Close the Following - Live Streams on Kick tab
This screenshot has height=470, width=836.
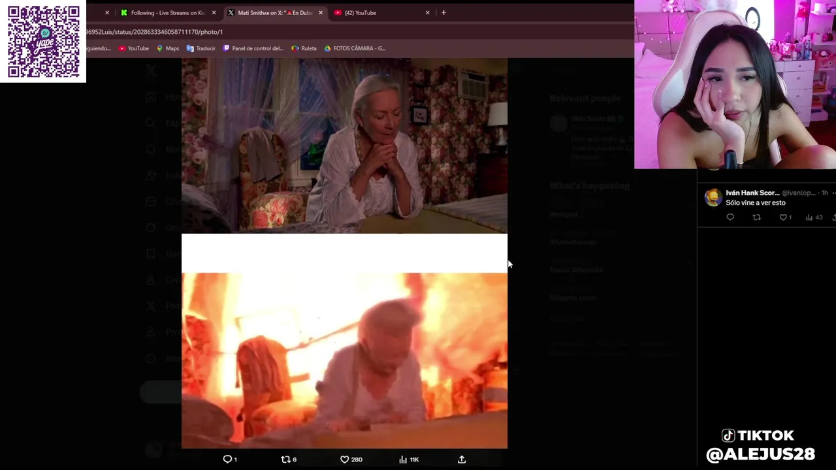coord(214,12)
